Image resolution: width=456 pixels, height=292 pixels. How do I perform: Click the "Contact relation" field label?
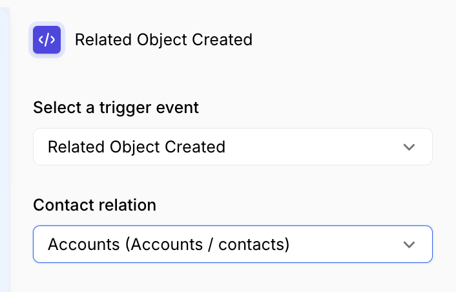coord(94,205)
